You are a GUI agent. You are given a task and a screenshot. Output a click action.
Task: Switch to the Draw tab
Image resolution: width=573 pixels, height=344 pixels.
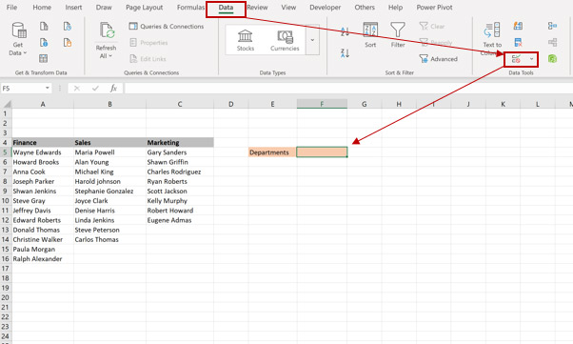tap(104, 8)
